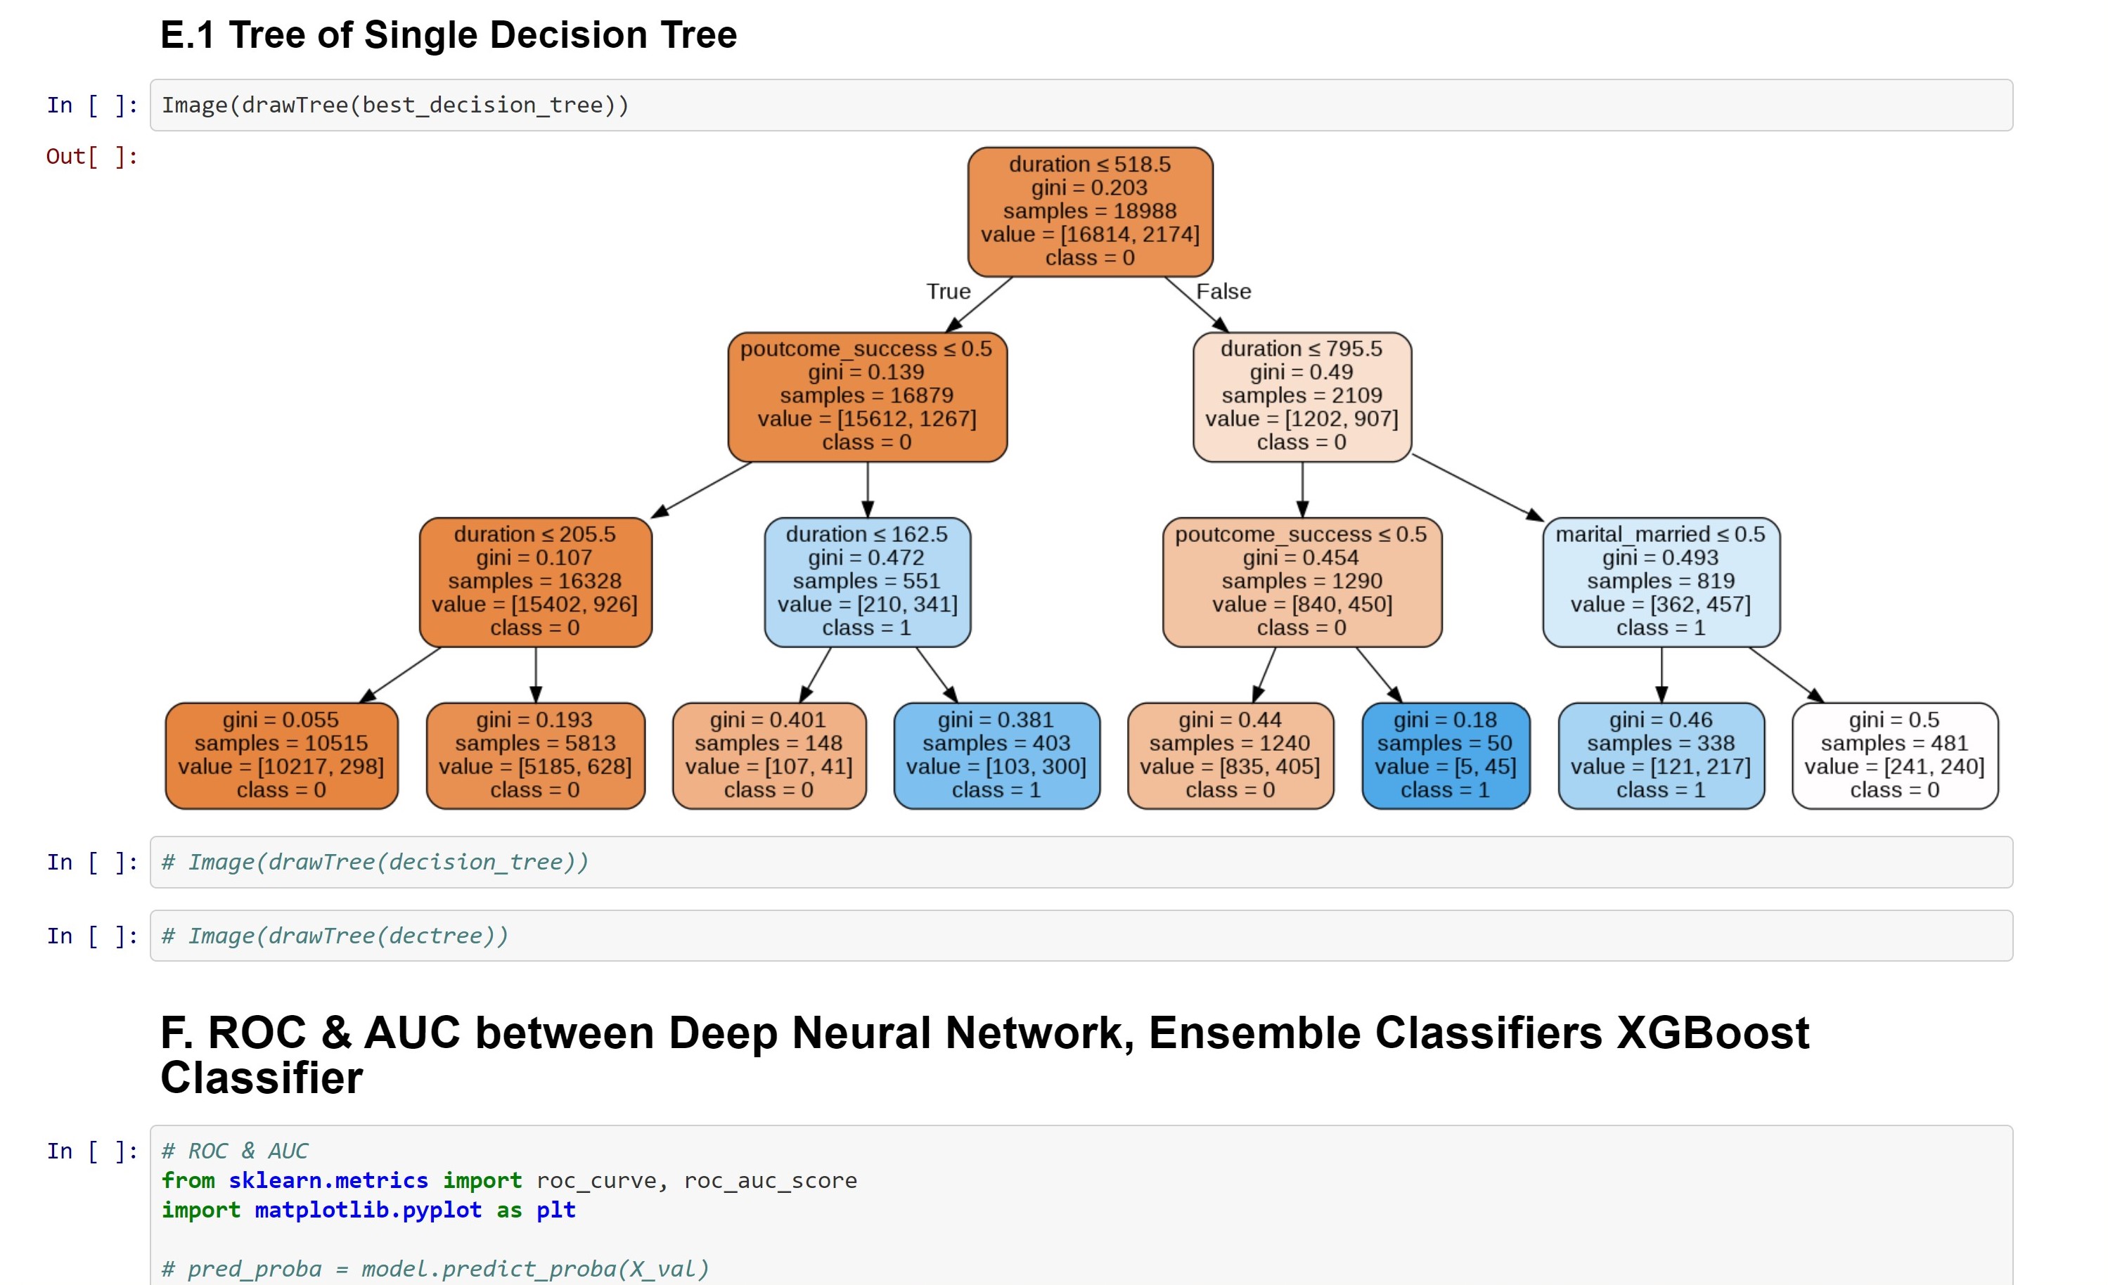Click the Out prompt next to the tree
Image resolution: width=2108 pixels, height=1285 pixels.
click(90, 156)
